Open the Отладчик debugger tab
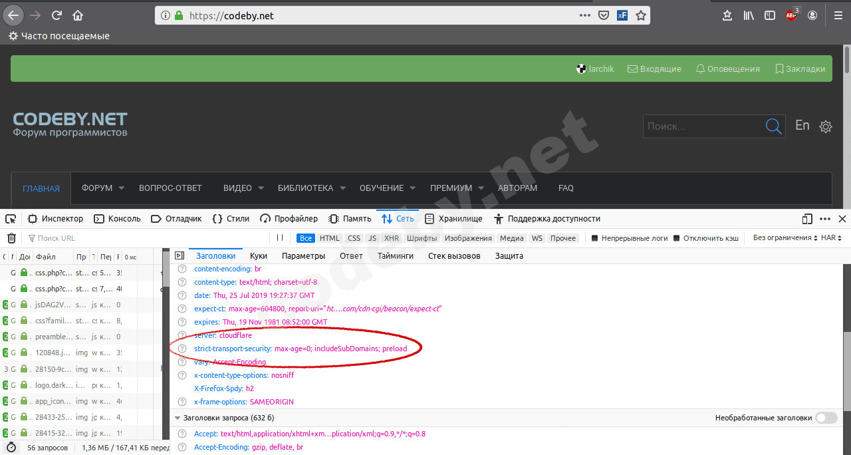 [176, 219]
